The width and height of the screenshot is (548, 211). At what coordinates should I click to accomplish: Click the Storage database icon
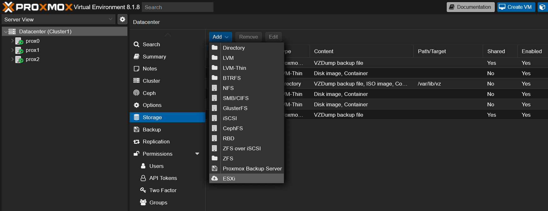tap(137, 117)
